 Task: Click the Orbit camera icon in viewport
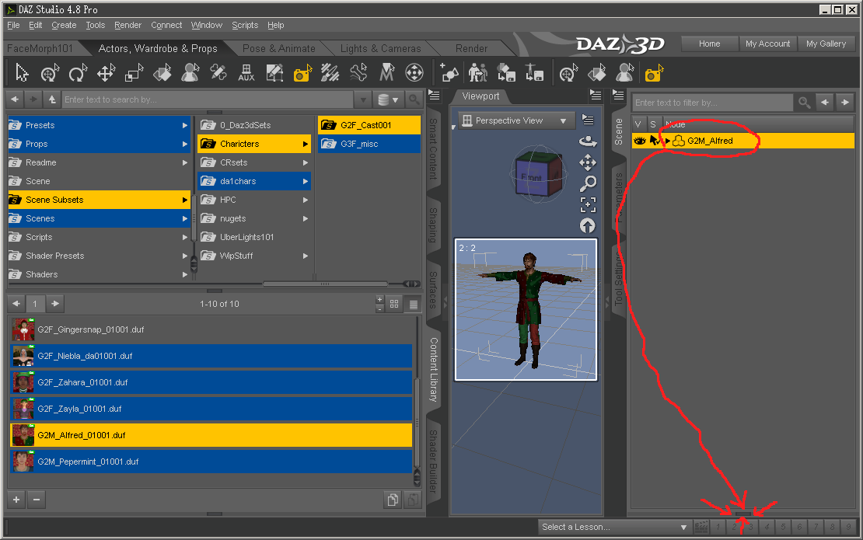588,141
